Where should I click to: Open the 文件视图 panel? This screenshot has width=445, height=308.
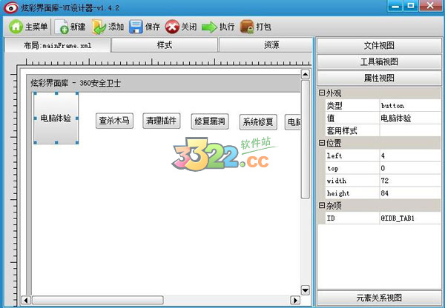tap(379, 45)
